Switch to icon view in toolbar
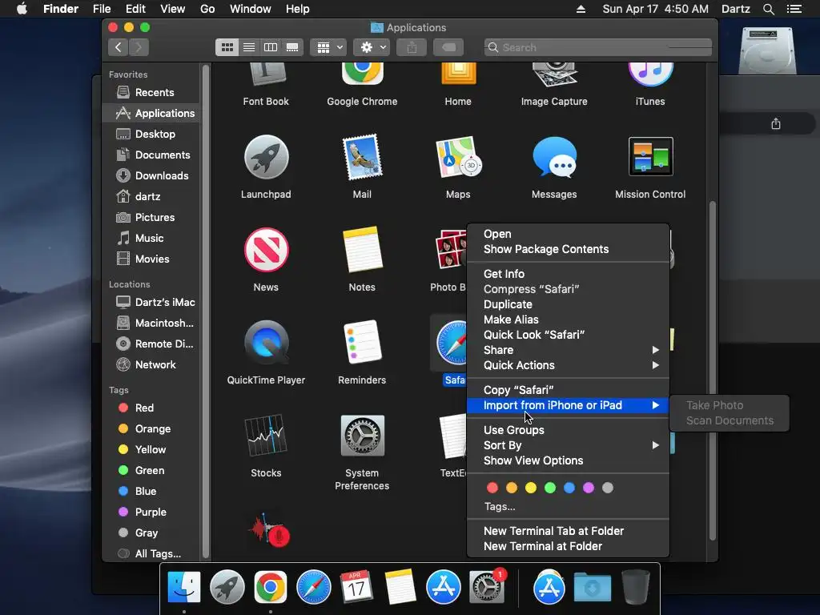The width and height of the screenshot is (820, 615). (x=227, y=47)
